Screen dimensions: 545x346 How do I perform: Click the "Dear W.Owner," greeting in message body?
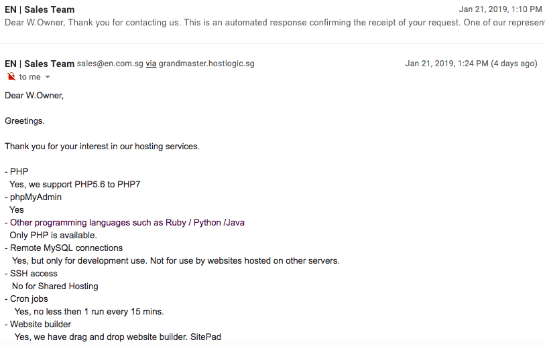[34, 96]
